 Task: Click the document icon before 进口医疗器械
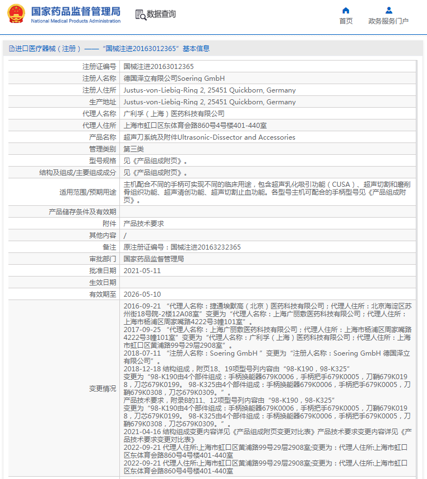tap(12, 49)
